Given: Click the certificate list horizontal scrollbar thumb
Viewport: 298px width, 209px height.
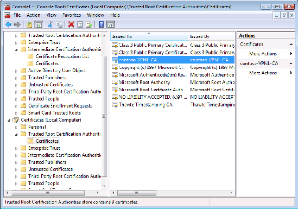Looking at the screenshot, I should tap(137, 193).
